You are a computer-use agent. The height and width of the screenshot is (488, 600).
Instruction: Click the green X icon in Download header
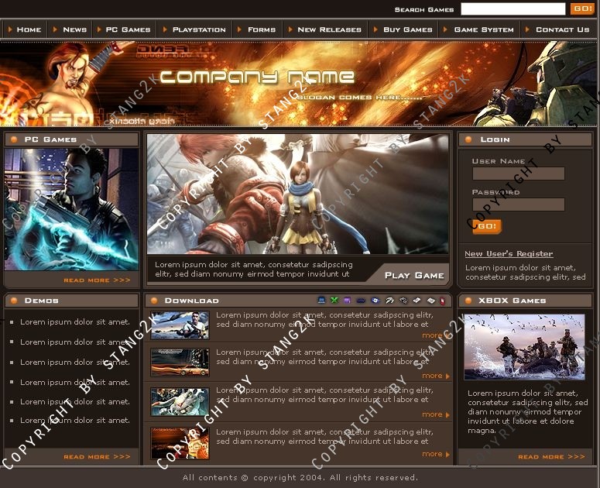(x=334, y=301)
